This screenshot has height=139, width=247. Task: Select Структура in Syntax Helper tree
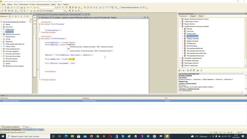(x=190, y=31)
